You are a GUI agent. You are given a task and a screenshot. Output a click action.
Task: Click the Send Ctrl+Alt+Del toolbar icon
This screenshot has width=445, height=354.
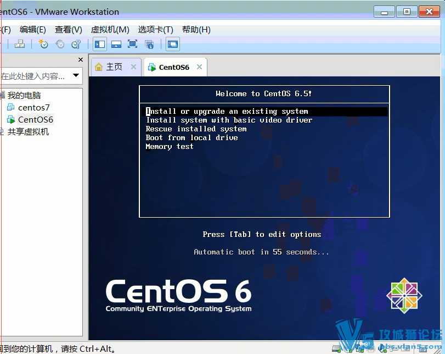[20, 44]
